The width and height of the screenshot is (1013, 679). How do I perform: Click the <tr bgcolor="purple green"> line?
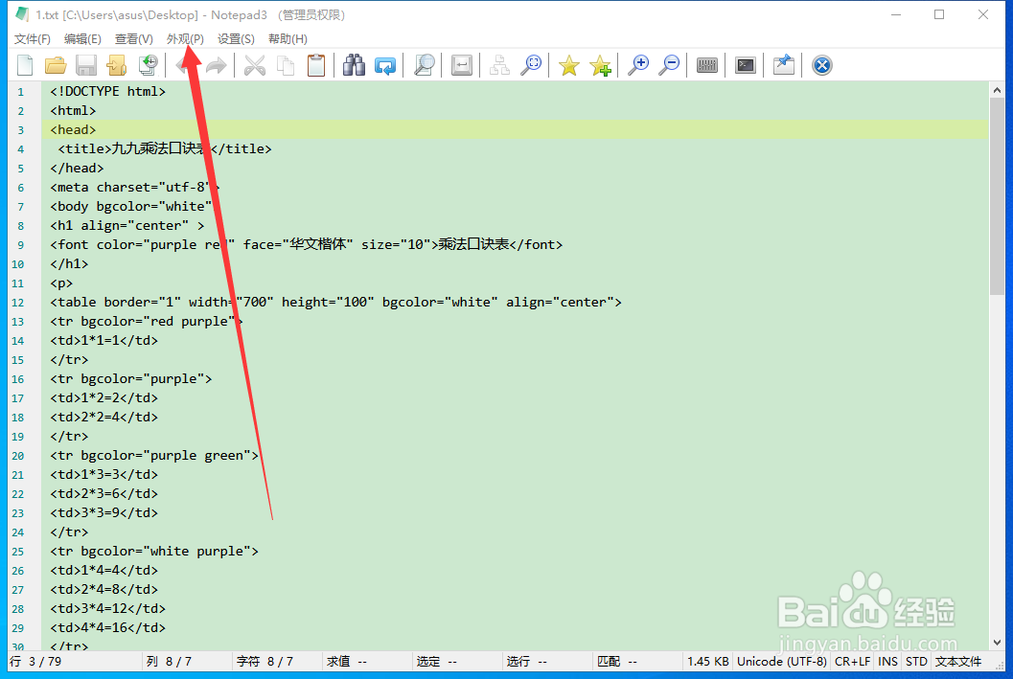coord(154,455)
